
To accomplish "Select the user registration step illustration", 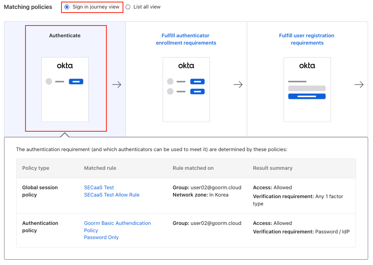I will 307,89.
